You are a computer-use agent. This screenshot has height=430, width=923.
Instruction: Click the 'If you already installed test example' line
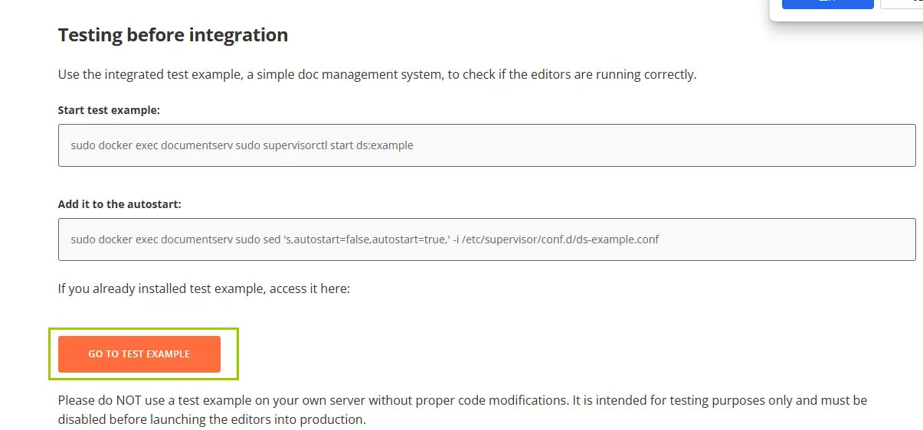click(204, 289)
